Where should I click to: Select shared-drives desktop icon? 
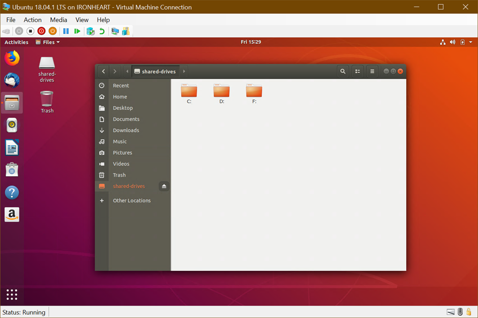(x=46, y=69)
